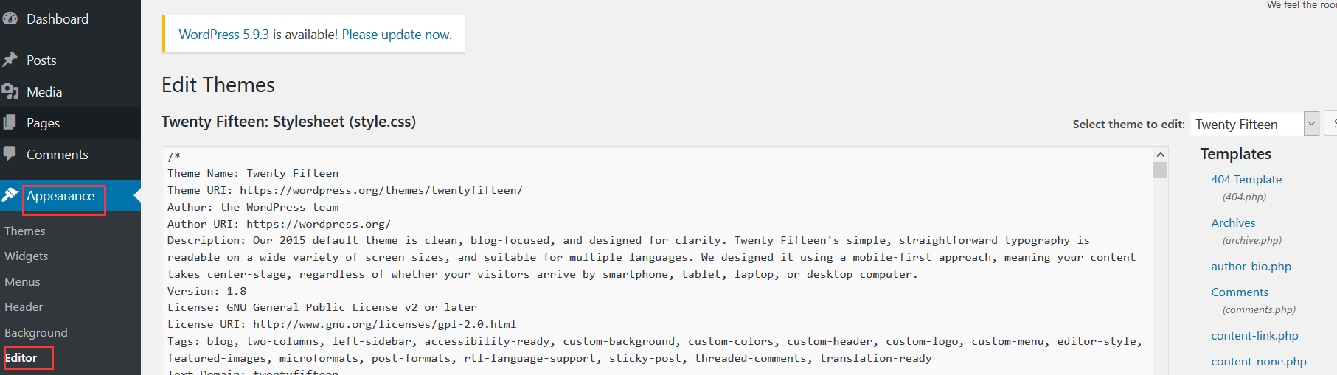Click the code editor scrollbar up arrow
This screenshot has width=1337, height=375.
tap(1160, 154)
